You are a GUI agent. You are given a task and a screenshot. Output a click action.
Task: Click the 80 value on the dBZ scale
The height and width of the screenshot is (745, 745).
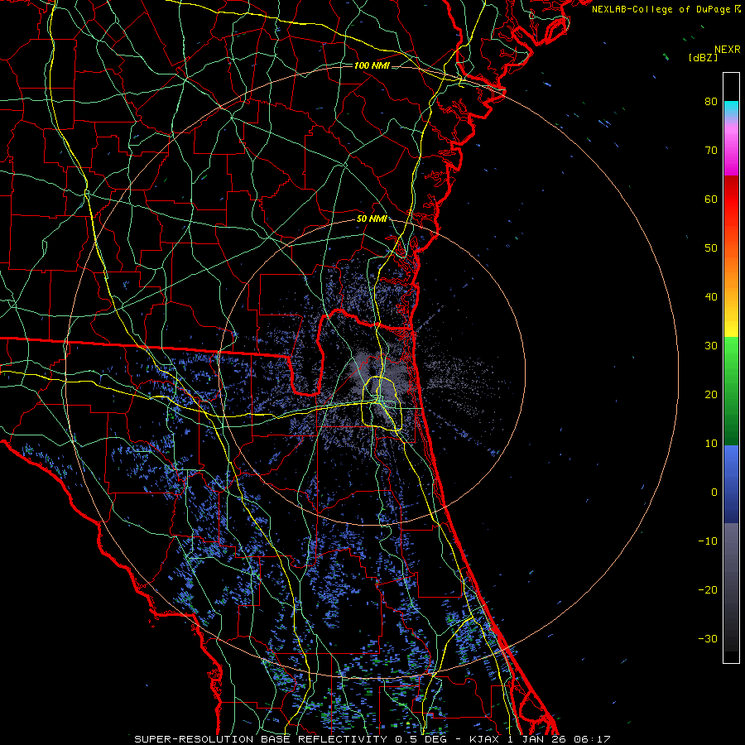(x=711, y=102)
